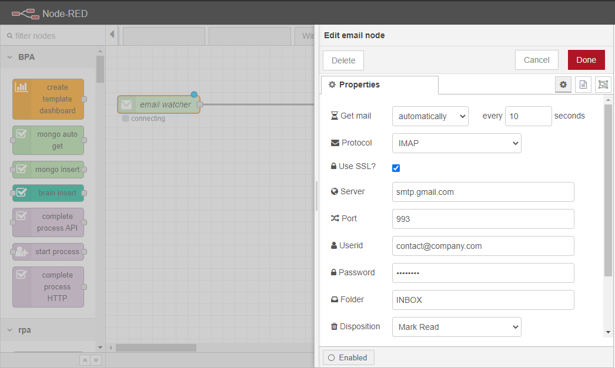Click the Properties gear icon

click(x=332, y=85)
